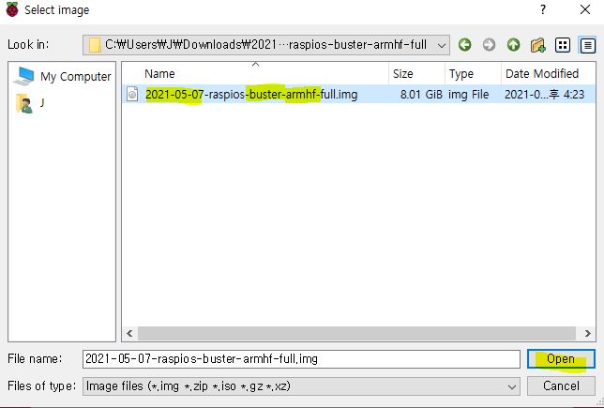The height and width of the screenshot is (408, 604).
Task: Switch to Detail View icon
Action: click(587, 45)
